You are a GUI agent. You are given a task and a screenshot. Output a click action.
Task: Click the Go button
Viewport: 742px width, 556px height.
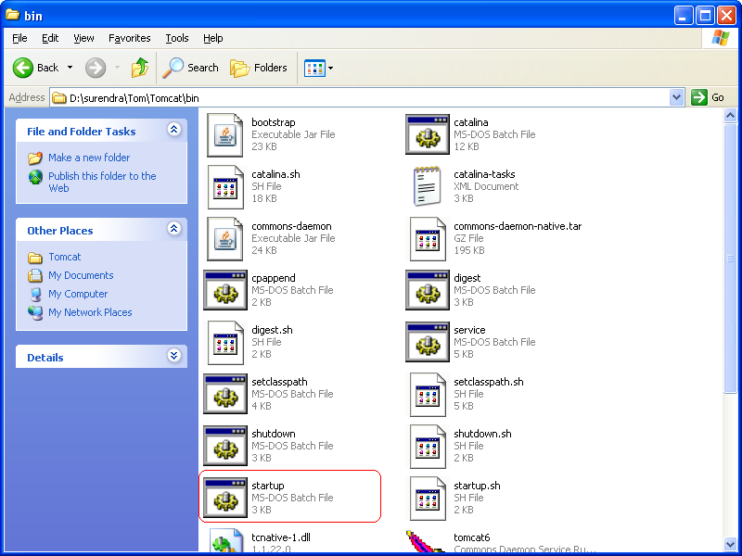tap(708, 97)
